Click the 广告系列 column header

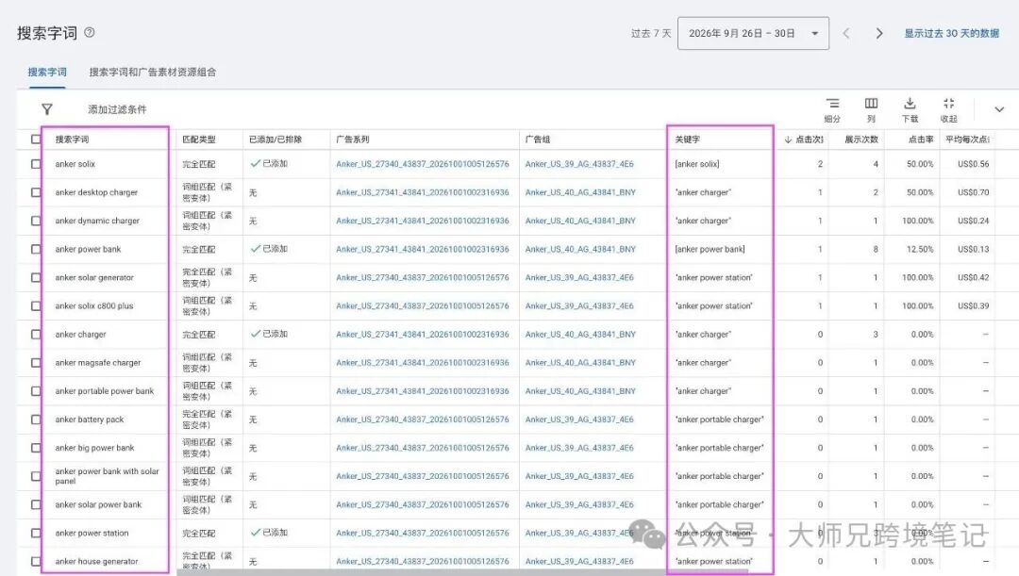pyautogui.click(x=353, y=140)
